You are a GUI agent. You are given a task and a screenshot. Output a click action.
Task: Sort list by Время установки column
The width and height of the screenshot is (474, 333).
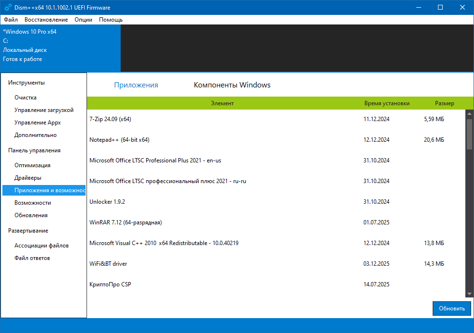387,103
